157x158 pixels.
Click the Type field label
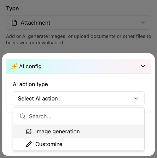(x=12, y=9)
